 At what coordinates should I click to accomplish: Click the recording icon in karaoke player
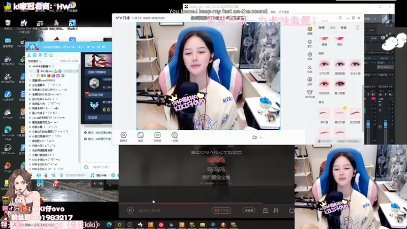click(x=265, y=210)
